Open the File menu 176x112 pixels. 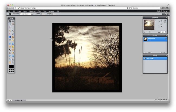tap(9, 11)
